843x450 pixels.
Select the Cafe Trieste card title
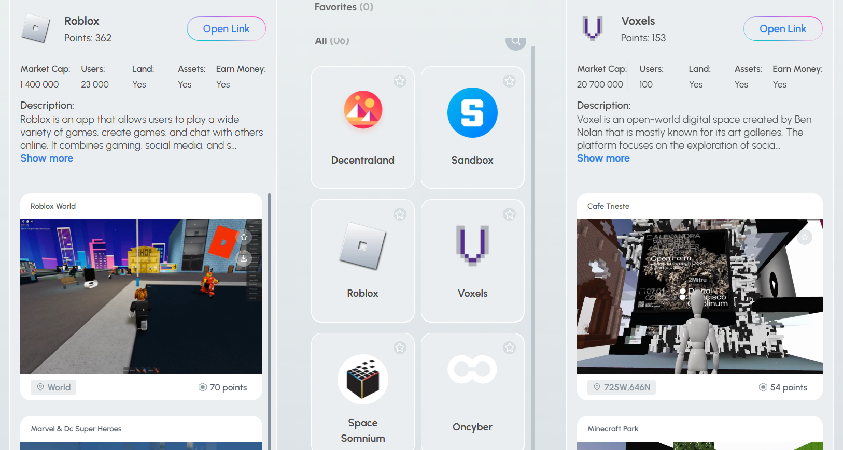click(x=608, y=206)
